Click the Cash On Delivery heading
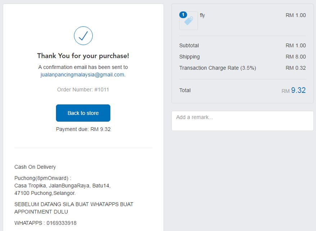This screenshot has height=231, width=316. [35, 167]
